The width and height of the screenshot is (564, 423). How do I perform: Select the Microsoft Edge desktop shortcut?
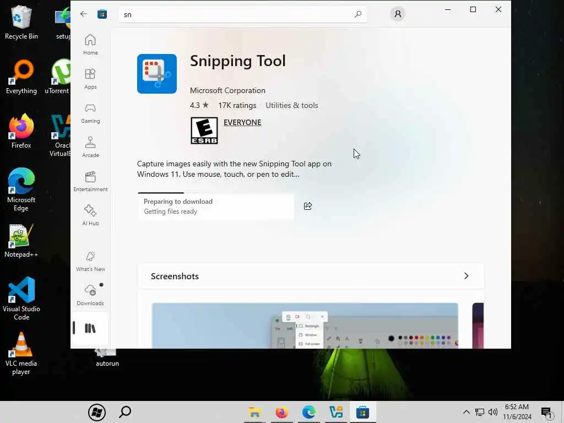pyautogui.click(x=21, y=189)
